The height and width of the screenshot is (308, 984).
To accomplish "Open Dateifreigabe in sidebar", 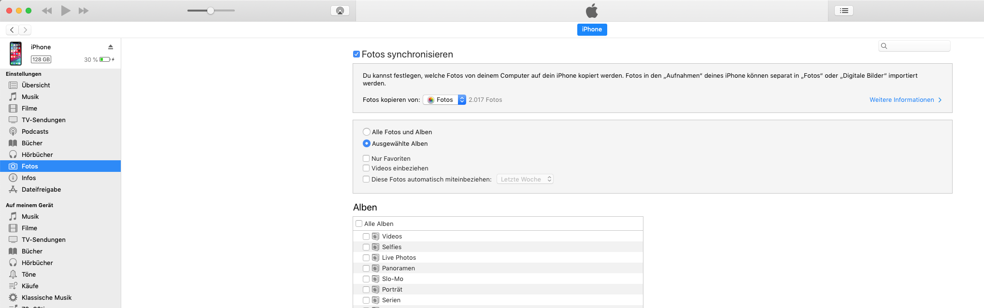I will [x=41, y=189].
